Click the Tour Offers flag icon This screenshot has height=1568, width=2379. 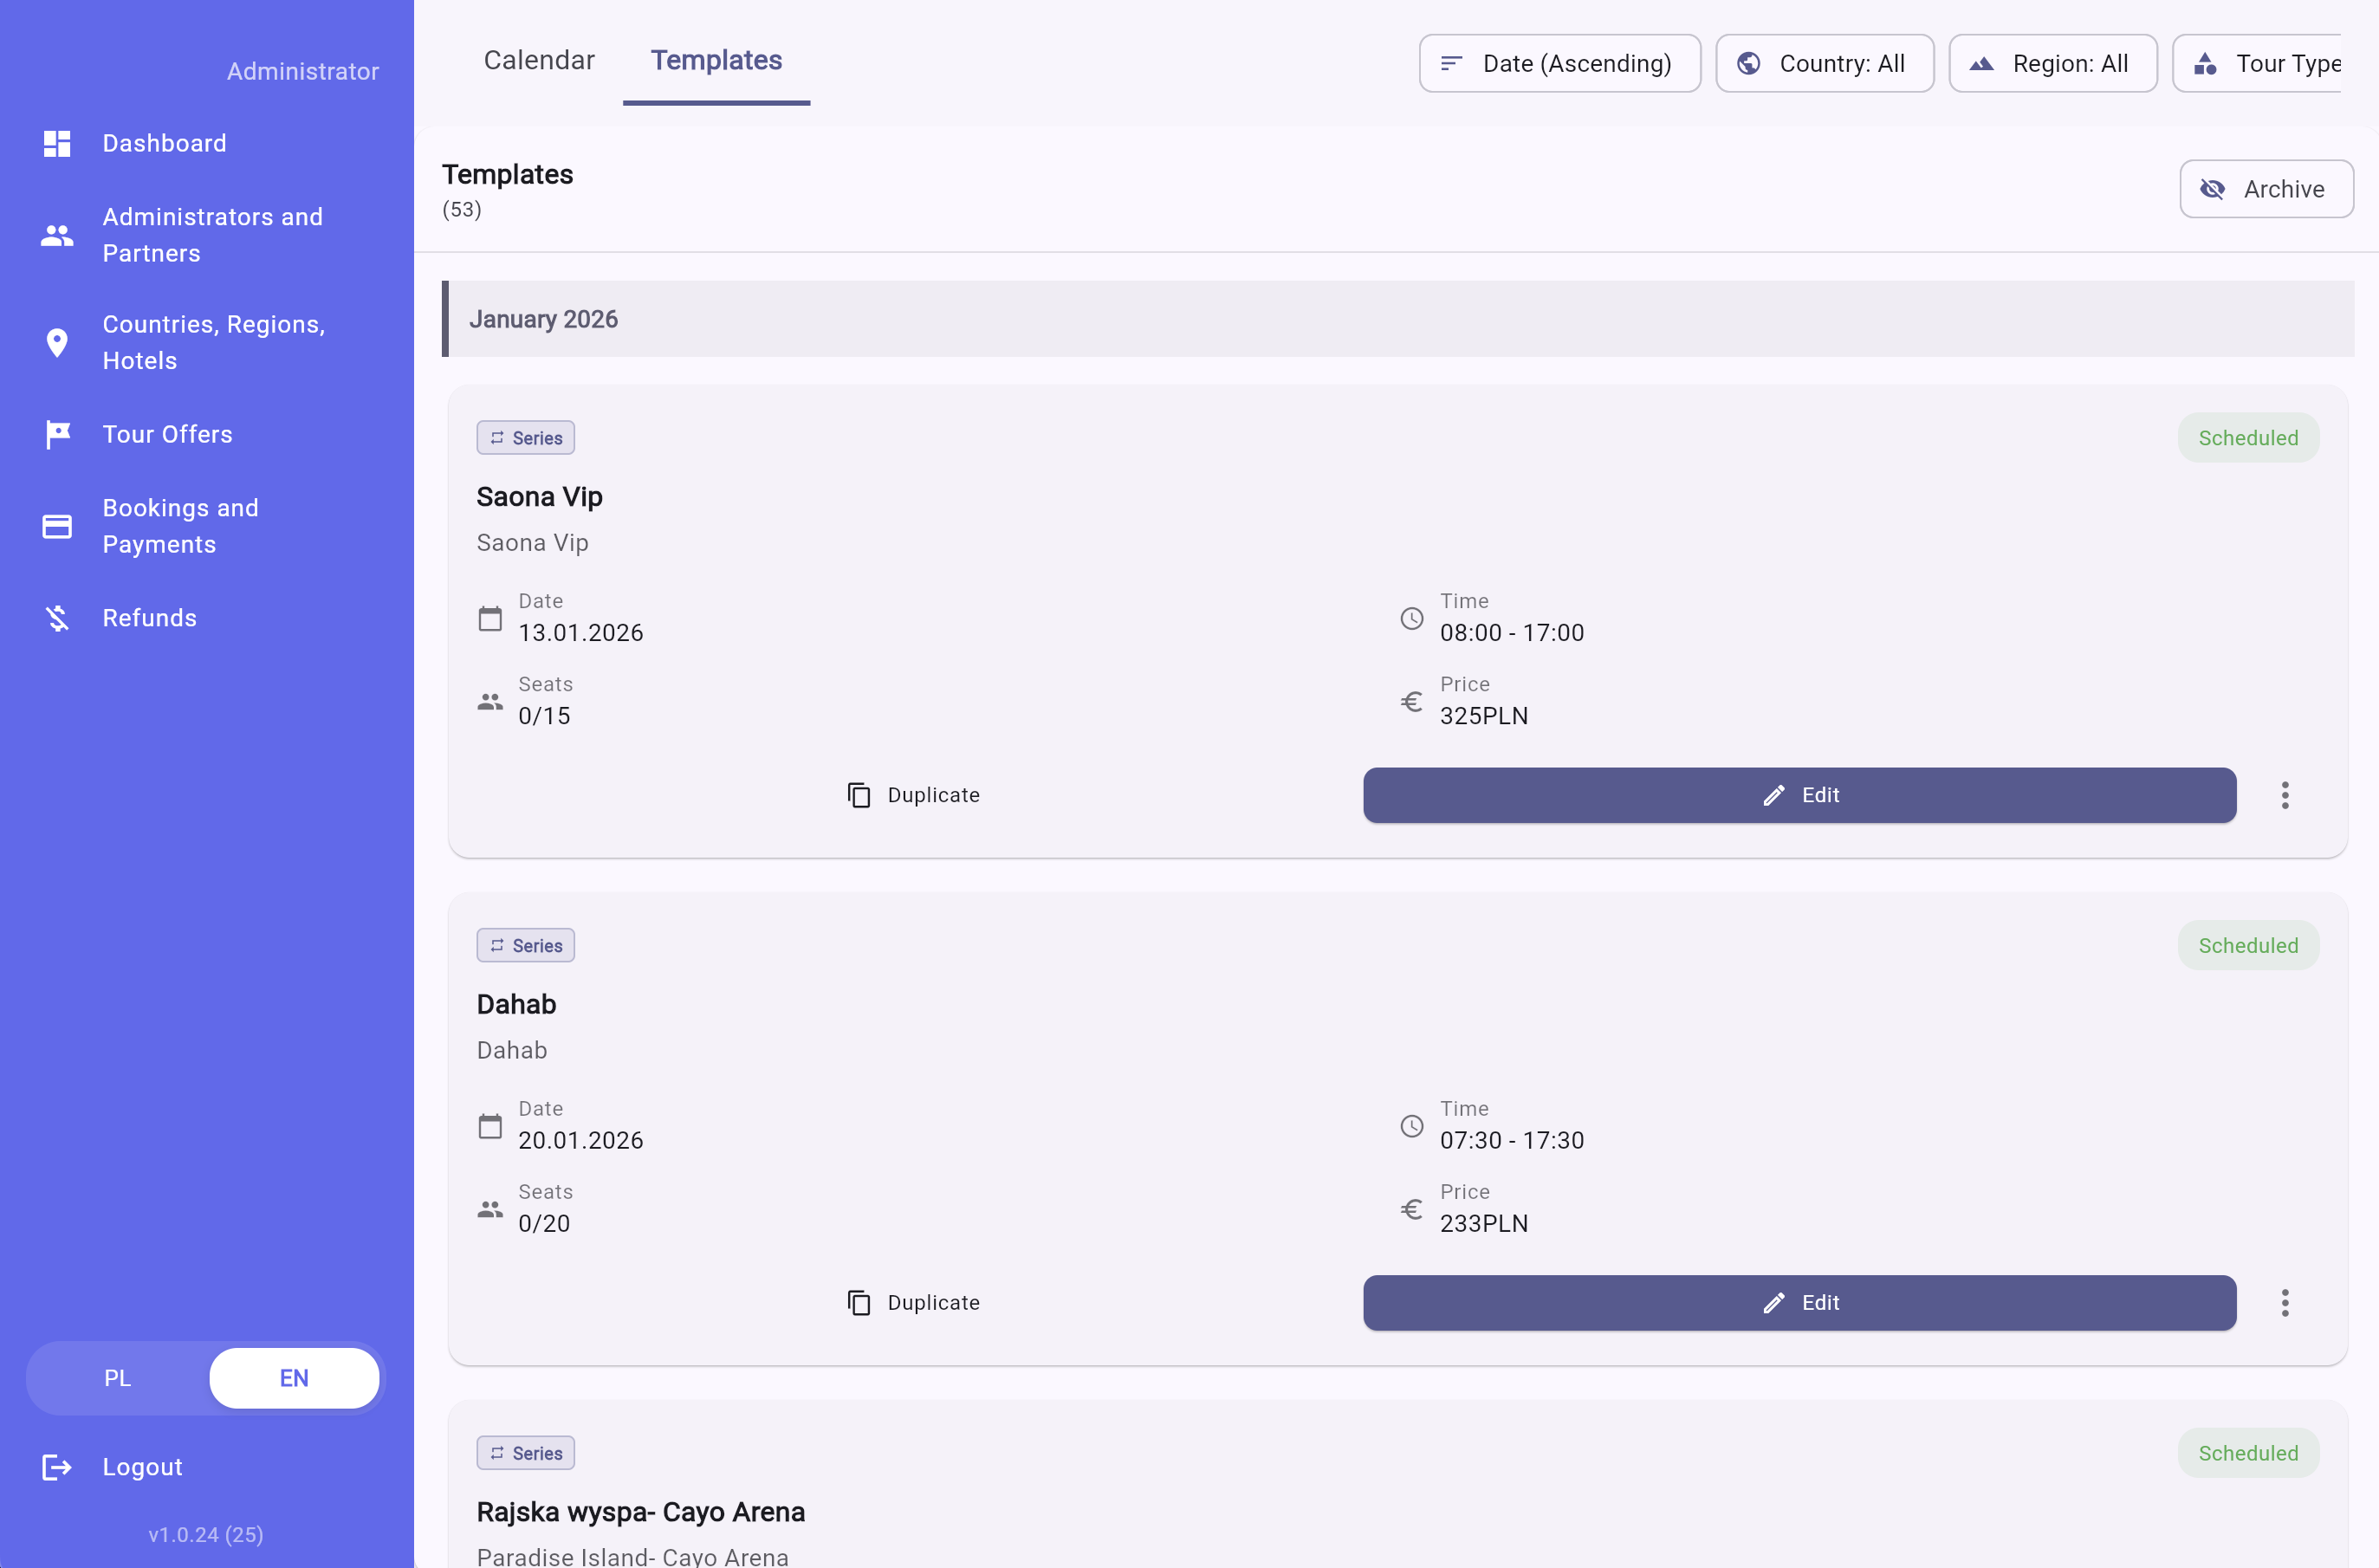point(57,434)
